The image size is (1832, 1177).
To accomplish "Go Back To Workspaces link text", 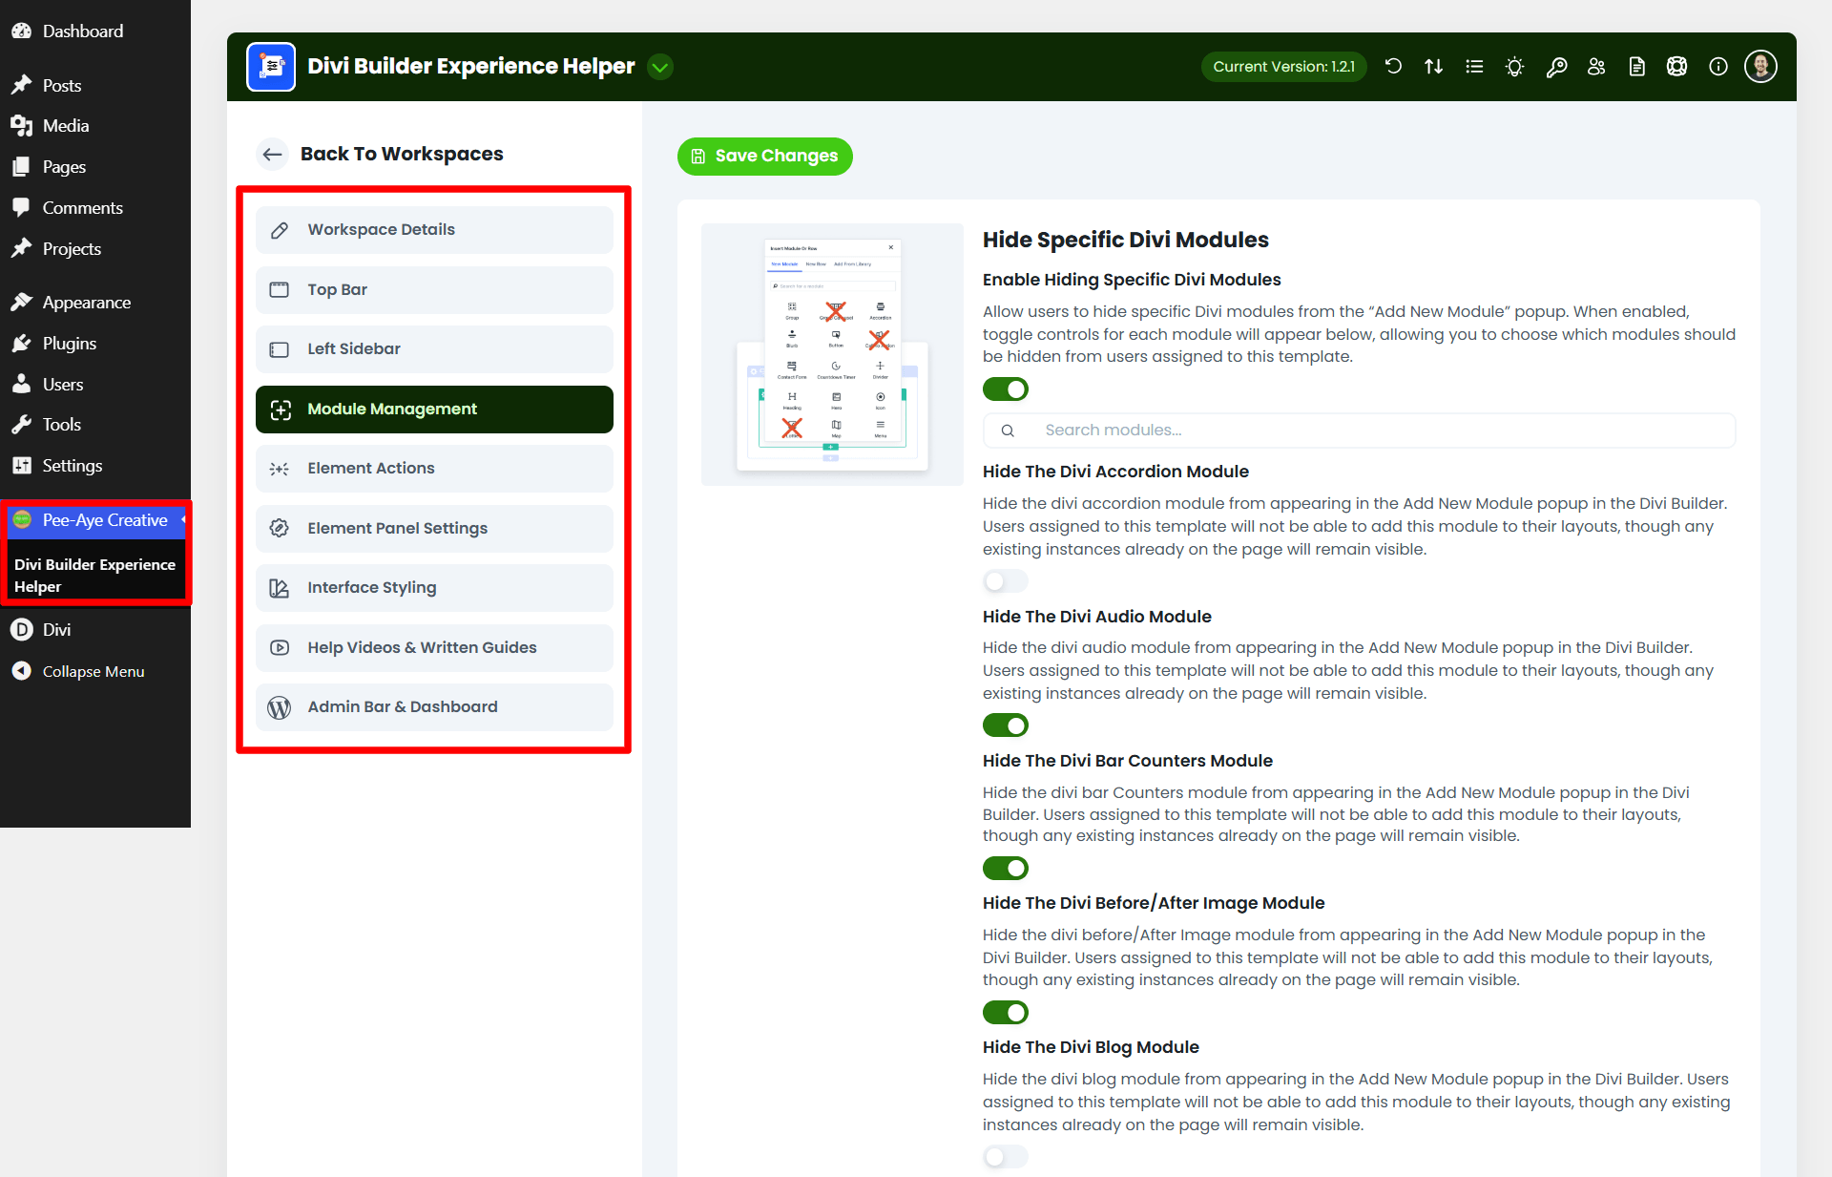I will [402, 154].
